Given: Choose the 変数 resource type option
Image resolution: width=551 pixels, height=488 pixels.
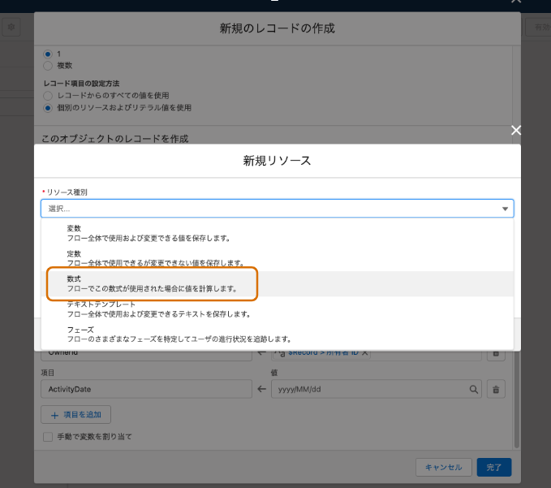Looking at the screenshot, I should 278,233.
